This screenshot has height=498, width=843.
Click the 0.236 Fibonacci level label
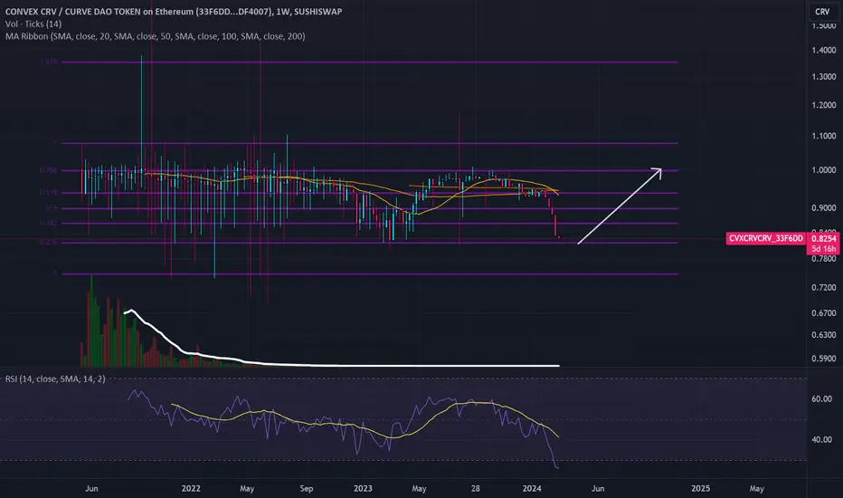point(48,243)
